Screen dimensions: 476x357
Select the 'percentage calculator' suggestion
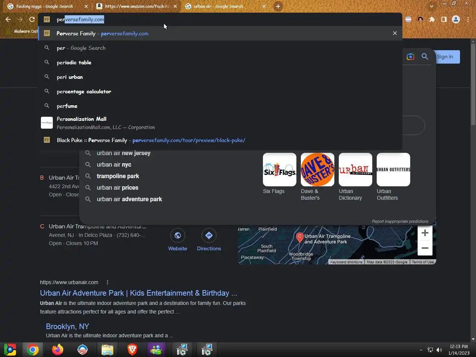click(220, 91)
